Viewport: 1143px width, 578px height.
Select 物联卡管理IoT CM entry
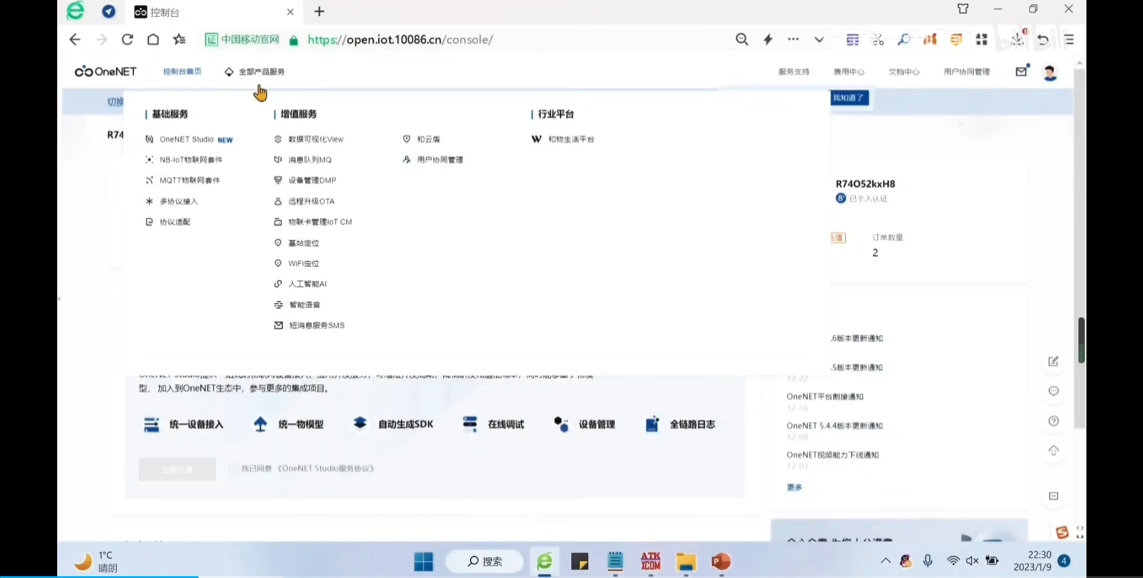313,222
